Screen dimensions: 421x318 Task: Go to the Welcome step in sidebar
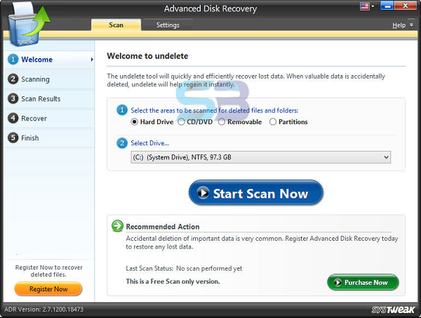(49, 60)
